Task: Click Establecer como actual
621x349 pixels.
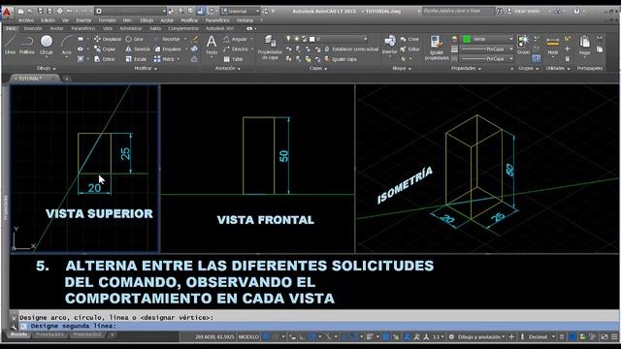Action: click(351, 49)
